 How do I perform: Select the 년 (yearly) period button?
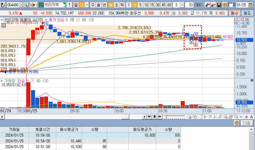pyautogui.click(x=104, y=5)
